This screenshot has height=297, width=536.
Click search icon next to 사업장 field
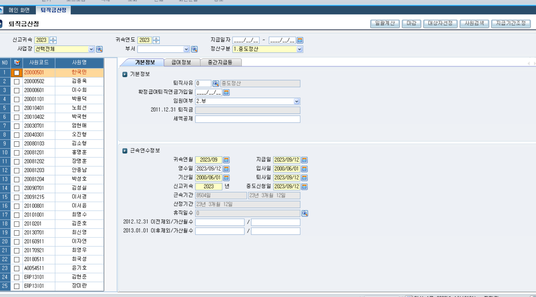(99, 49)
